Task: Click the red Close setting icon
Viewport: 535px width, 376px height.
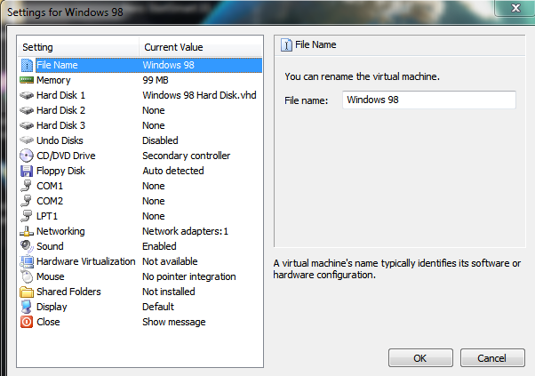Action: [x=27, y=322]
